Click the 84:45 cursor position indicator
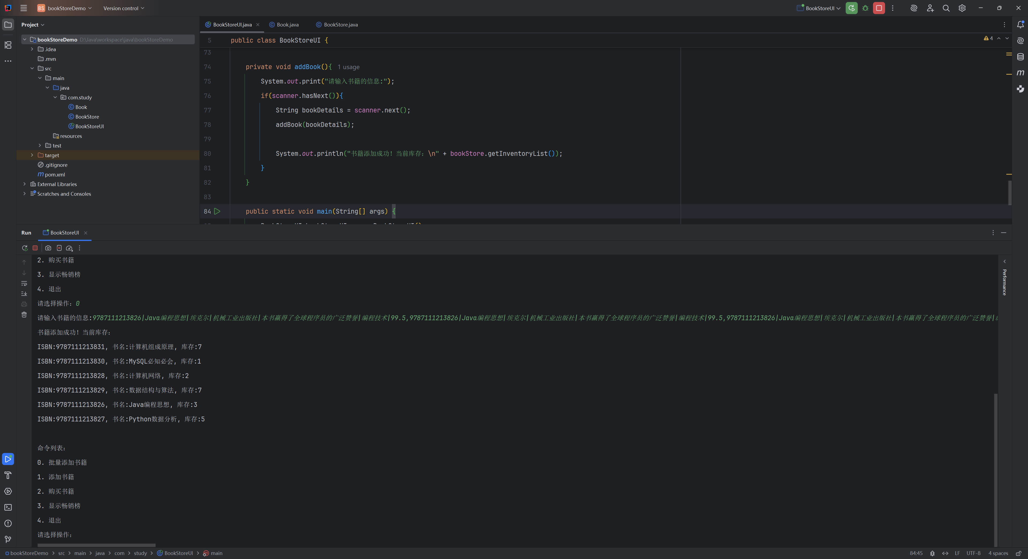1028x559 pixels. [x=916, y=553]
